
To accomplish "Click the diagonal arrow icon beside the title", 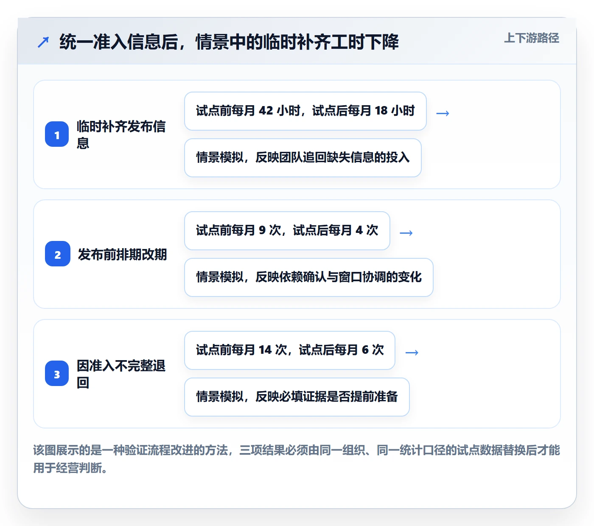I will pyautogui.click(x=43, y=42).
